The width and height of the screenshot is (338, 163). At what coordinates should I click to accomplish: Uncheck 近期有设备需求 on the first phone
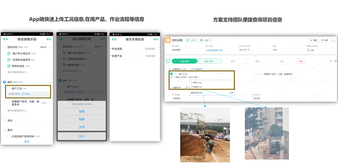pyautogui.click(x=9, y=60)
